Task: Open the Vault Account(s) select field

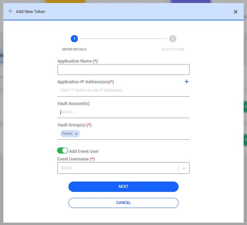Action: point(123,112)
